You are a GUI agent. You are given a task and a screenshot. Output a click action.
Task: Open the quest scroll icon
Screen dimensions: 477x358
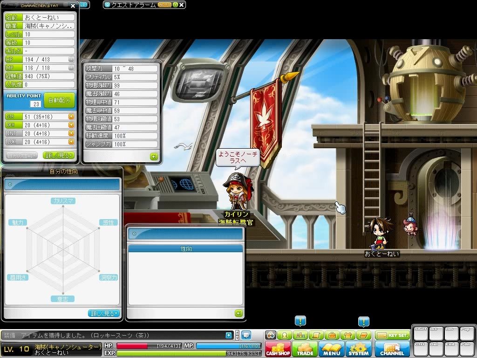(x=316, y=335)
